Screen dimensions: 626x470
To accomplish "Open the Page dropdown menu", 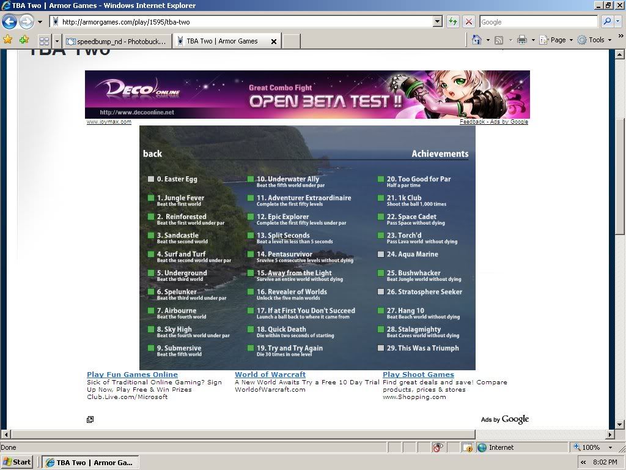I will (x=561, y=40).
